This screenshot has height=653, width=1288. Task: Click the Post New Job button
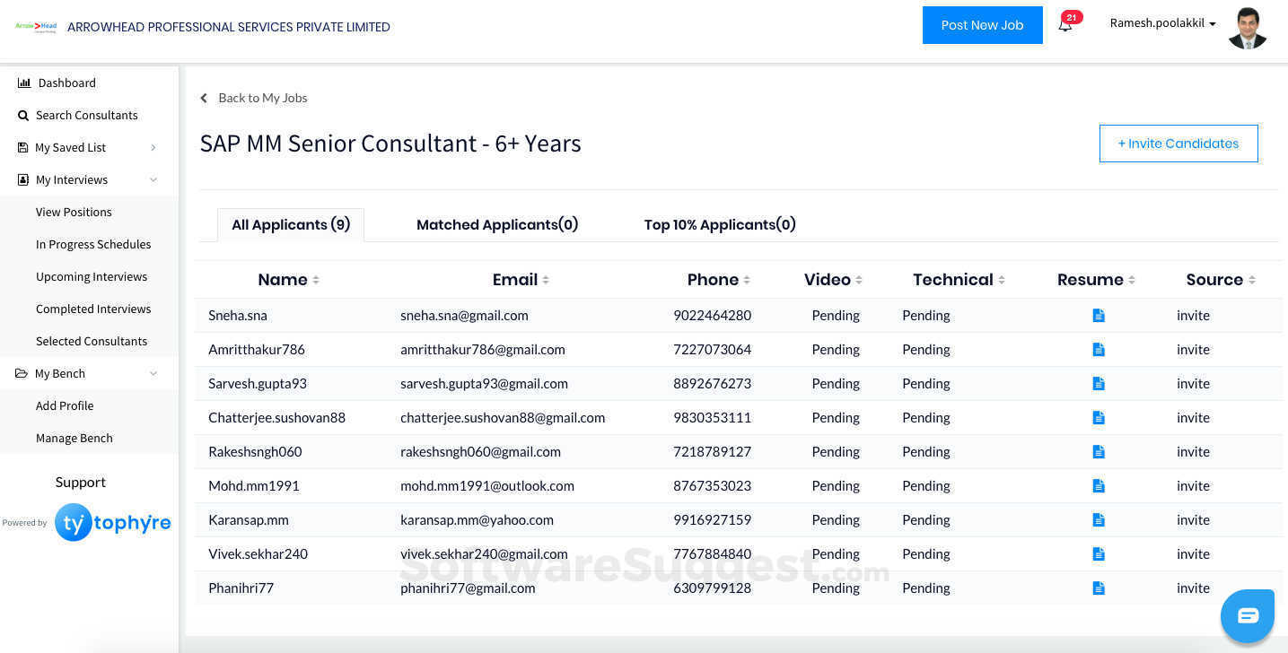[x=982, y=25]
